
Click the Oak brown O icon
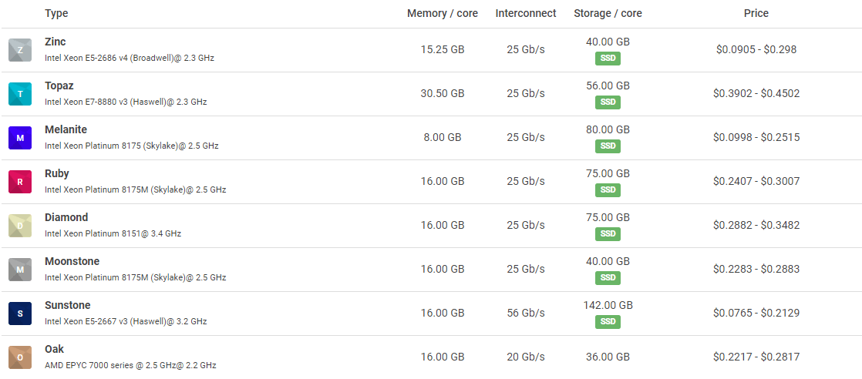click(x=20, y=357)
